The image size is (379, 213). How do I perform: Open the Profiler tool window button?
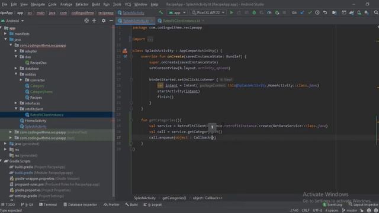click(111, 205)
